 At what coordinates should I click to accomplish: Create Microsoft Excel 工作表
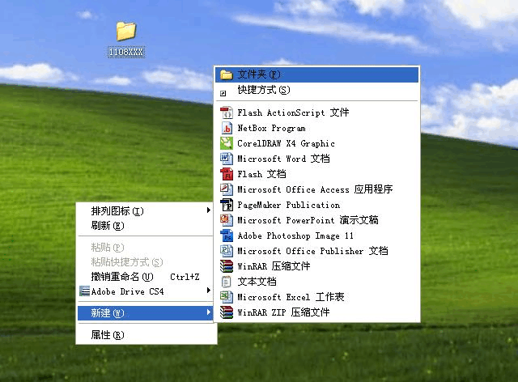click(x=316, y=297)
